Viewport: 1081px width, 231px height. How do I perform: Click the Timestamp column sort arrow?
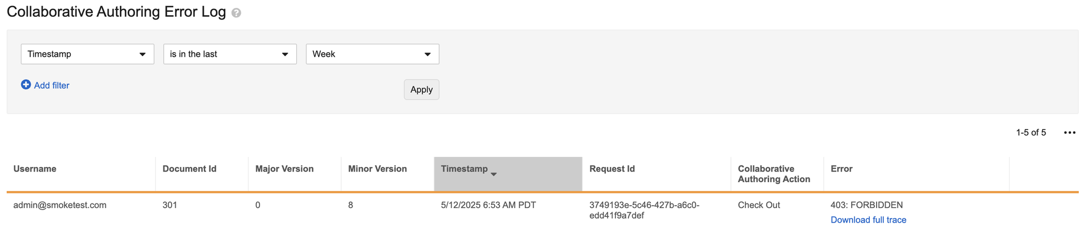(494, 174)
